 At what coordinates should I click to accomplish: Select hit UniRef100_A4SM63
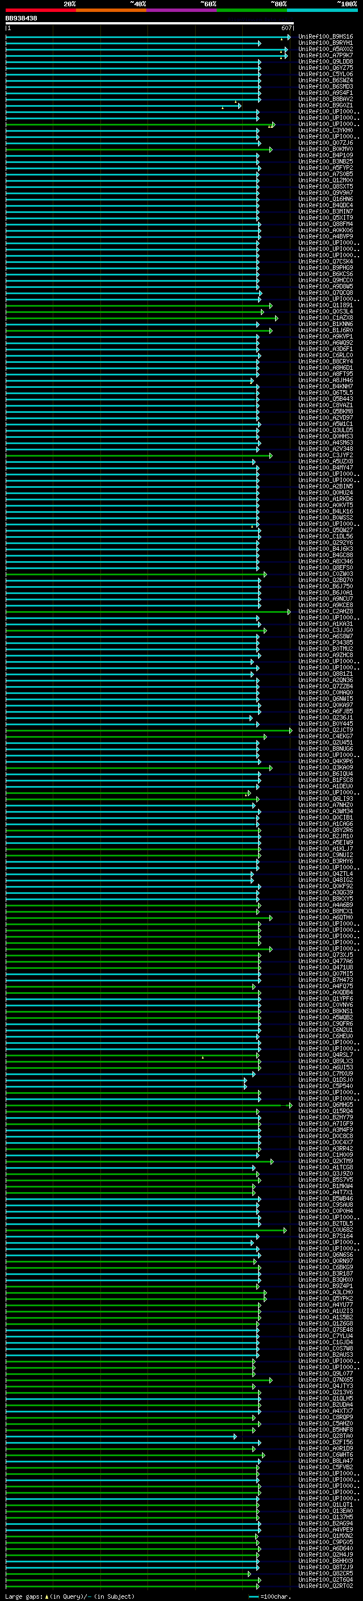click(326, 442)
